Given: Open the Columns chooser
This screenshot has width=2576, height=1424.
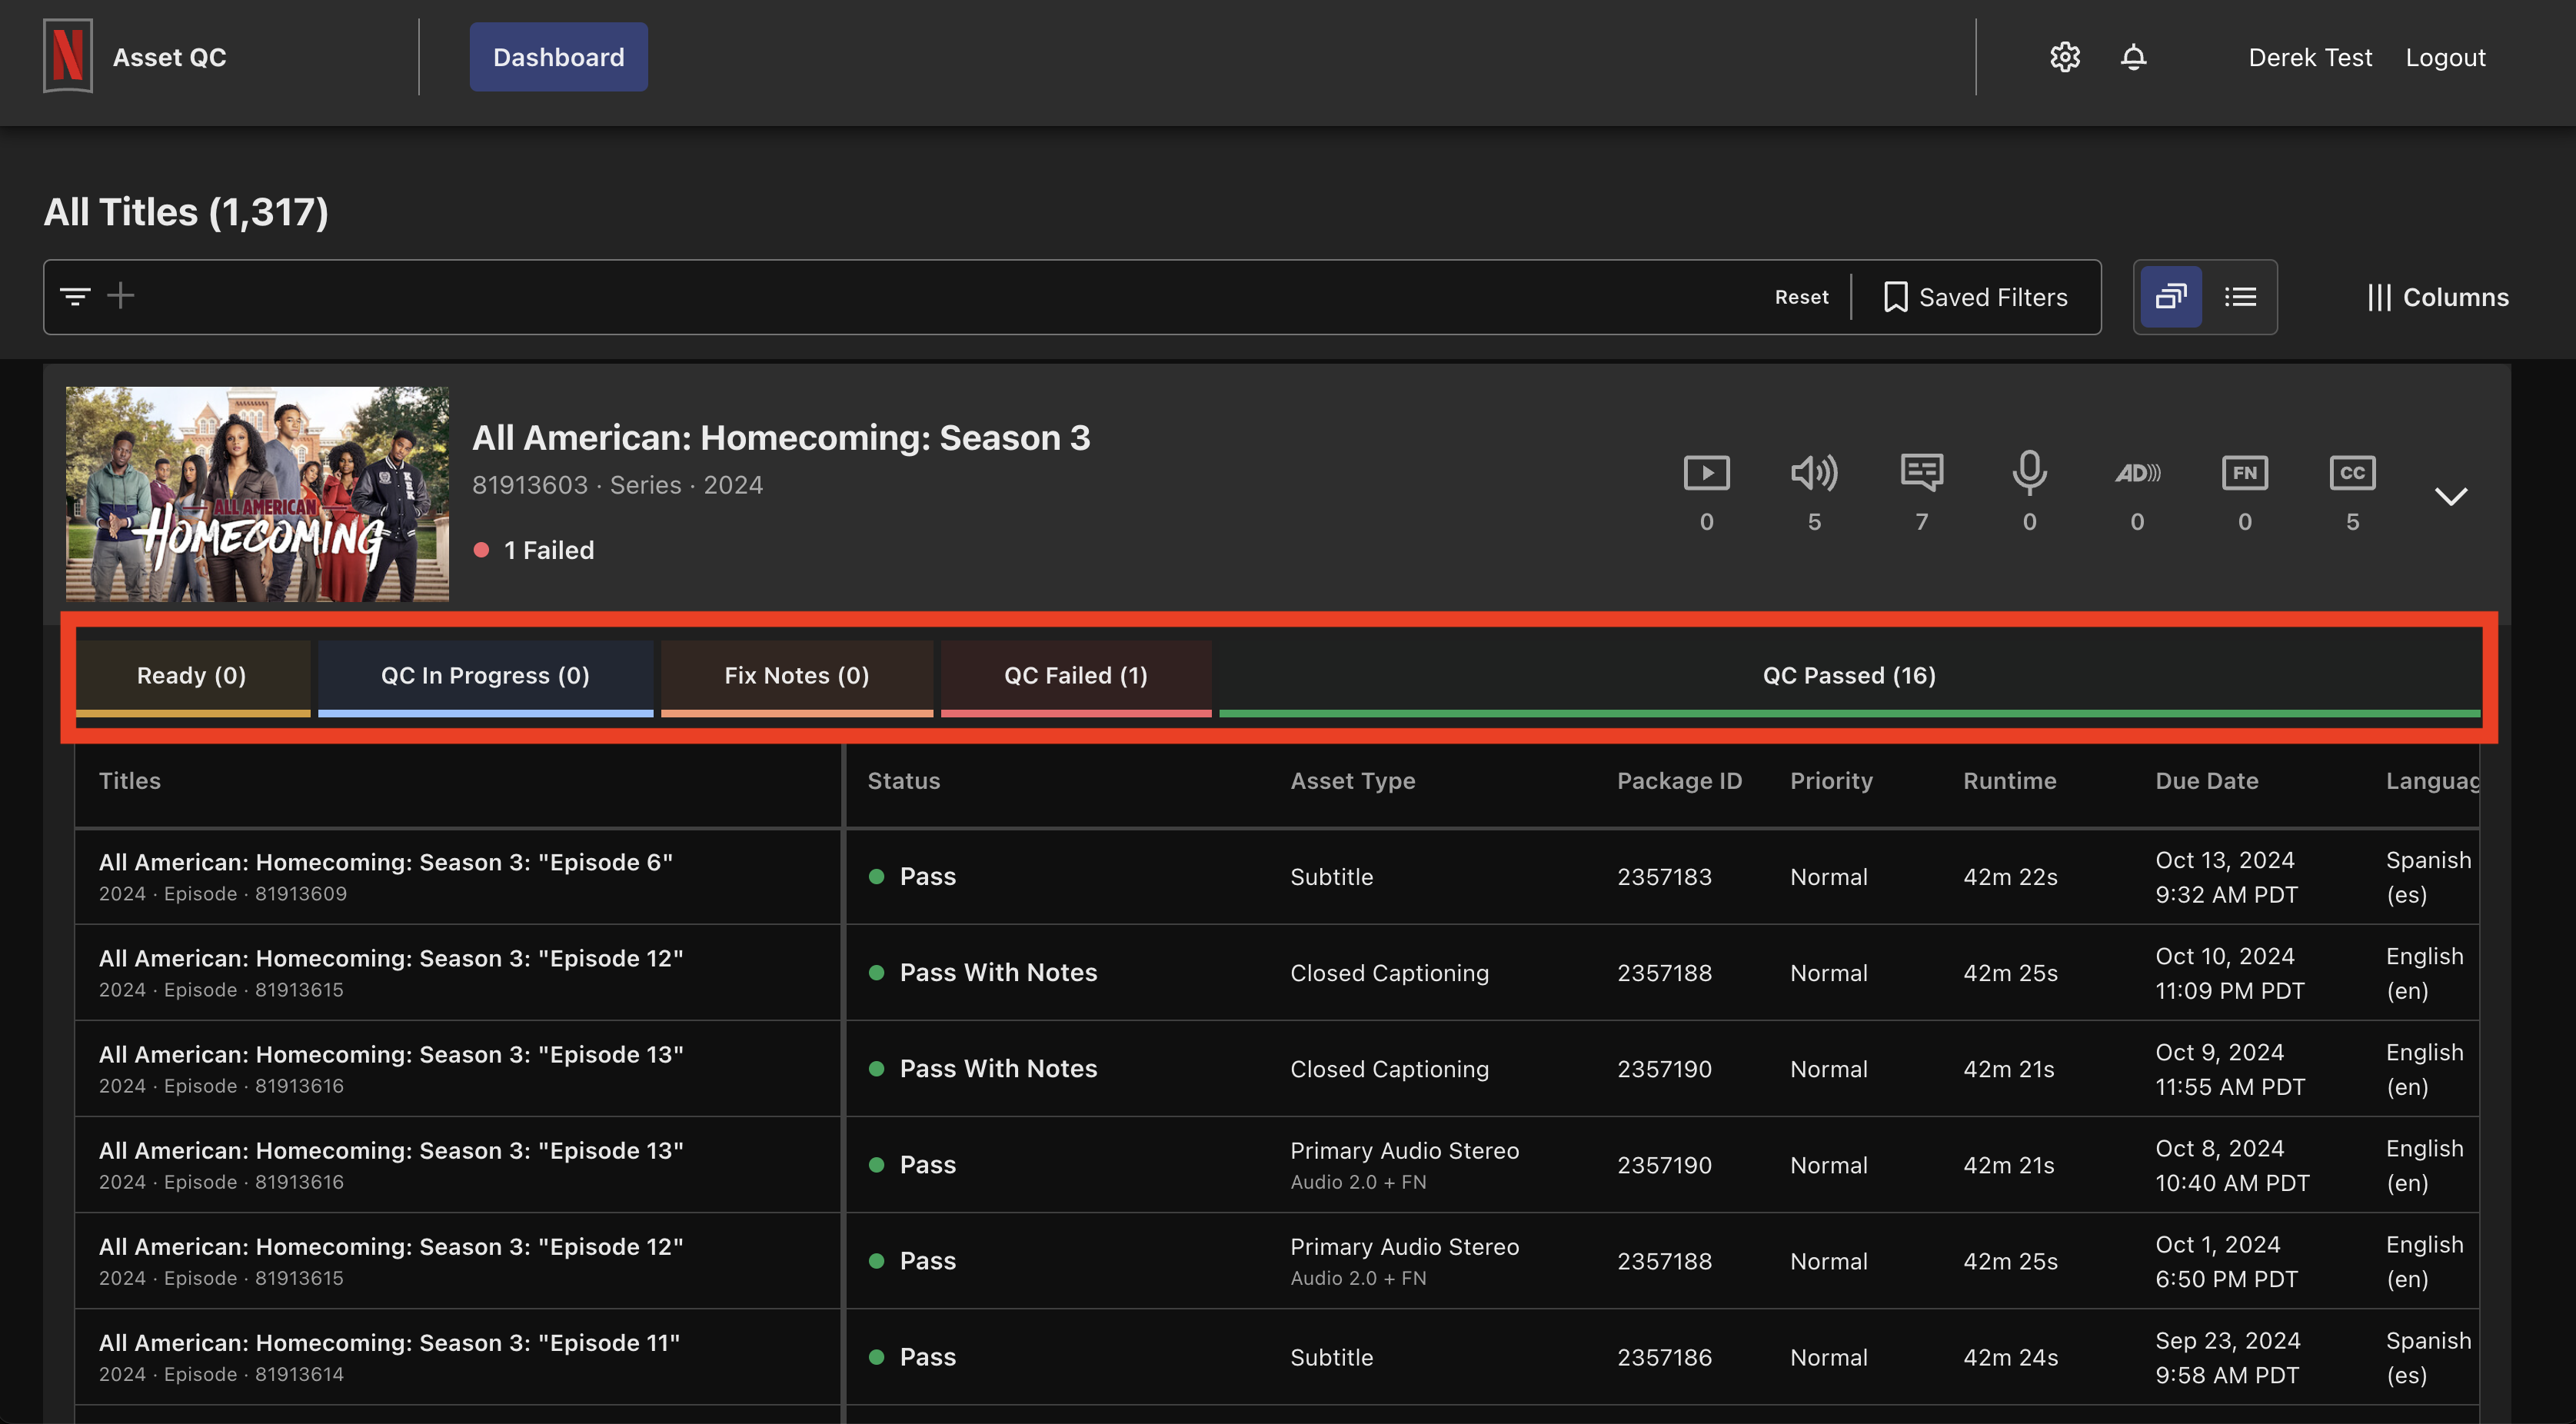Looking at the screenshot, I should 2438,297.
